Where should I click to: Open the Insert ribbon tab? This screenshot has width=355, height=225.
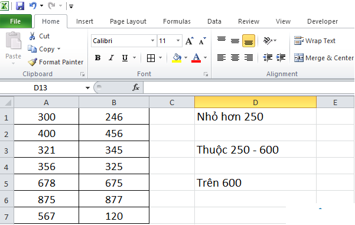tap(84, 21)
